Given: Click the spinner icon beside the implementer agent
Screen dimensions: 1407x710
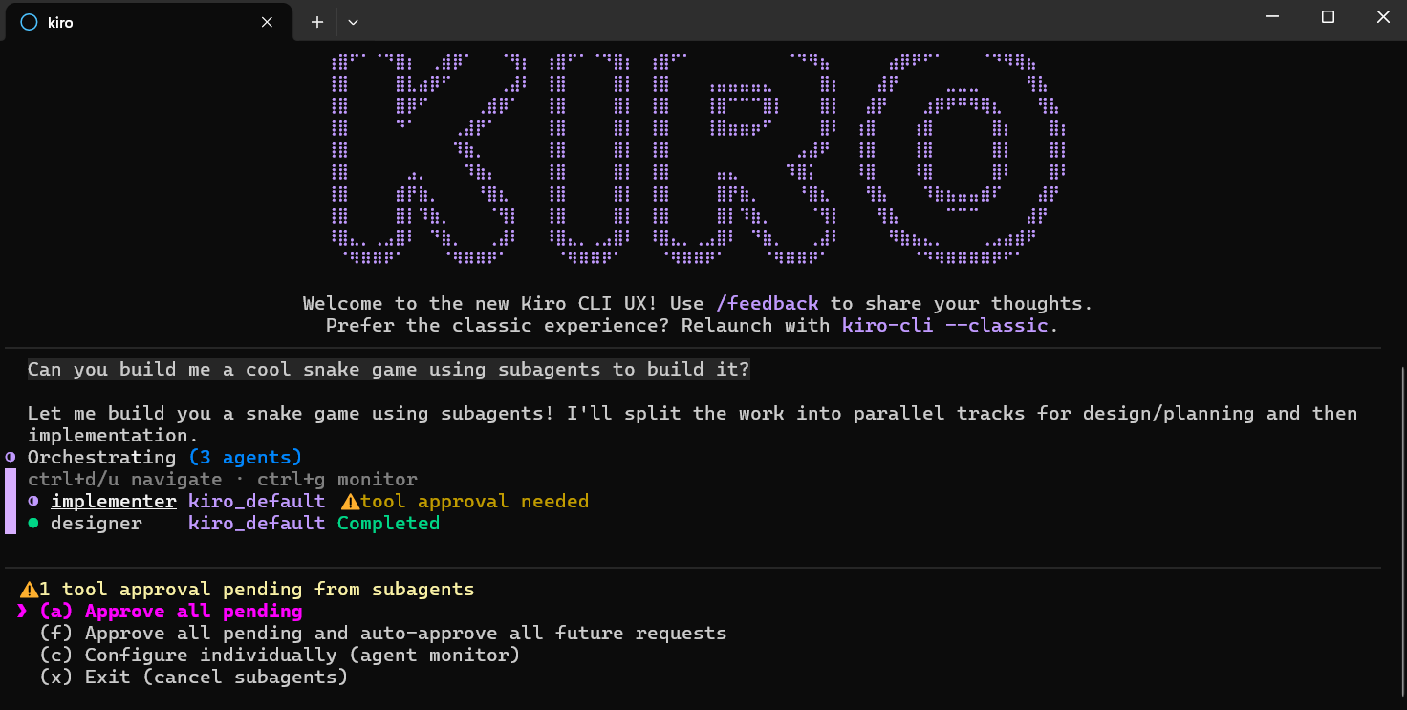Looking at the screenshot, I should pyautogui.click(x=35, y=501).
